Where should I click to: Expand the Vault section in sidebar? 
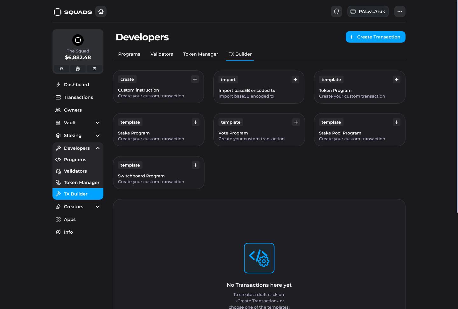coord(98,123)
